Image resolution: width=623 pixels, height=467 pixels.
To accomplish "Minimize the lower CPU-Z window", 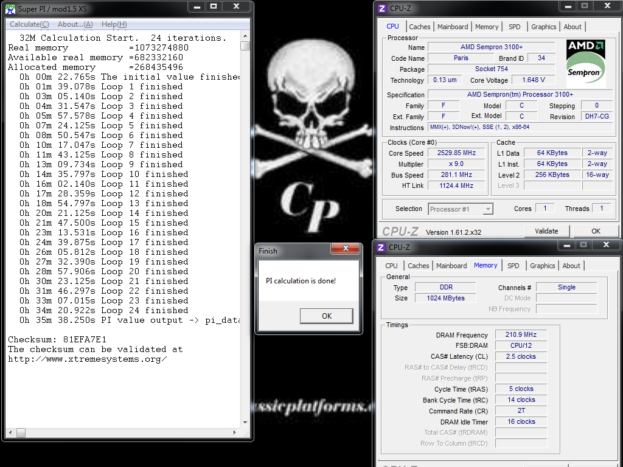I will (x=567, y=246).
